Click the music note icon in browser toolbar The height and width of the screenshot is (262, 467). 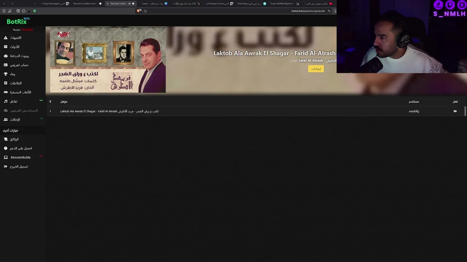(x=9, y=11)
